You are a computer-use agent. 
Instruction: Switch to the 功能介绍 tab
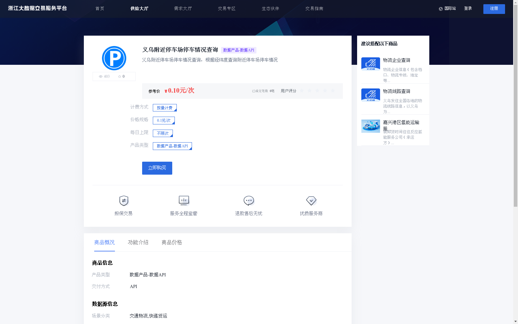pos(138,242)
